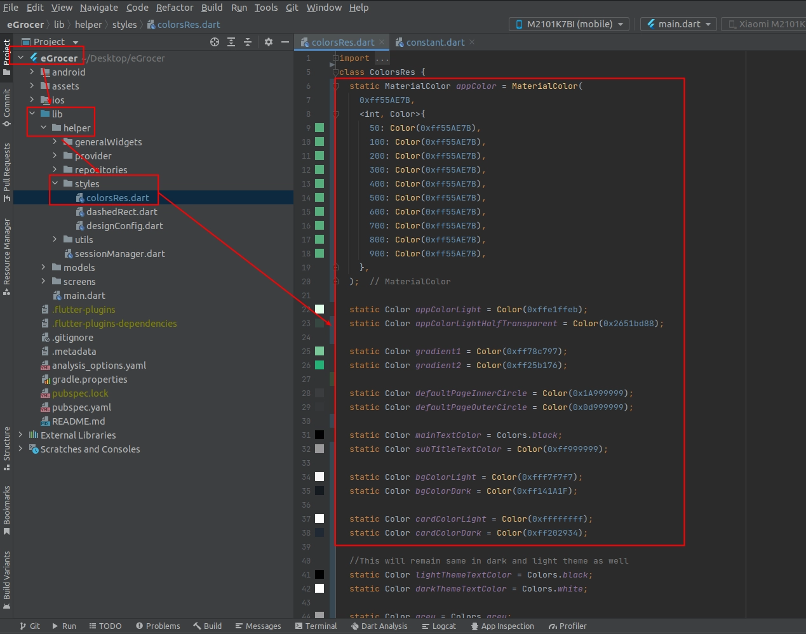806x634 pixels.
Task: Expand the utils folder
Action: tap(55, 239)
